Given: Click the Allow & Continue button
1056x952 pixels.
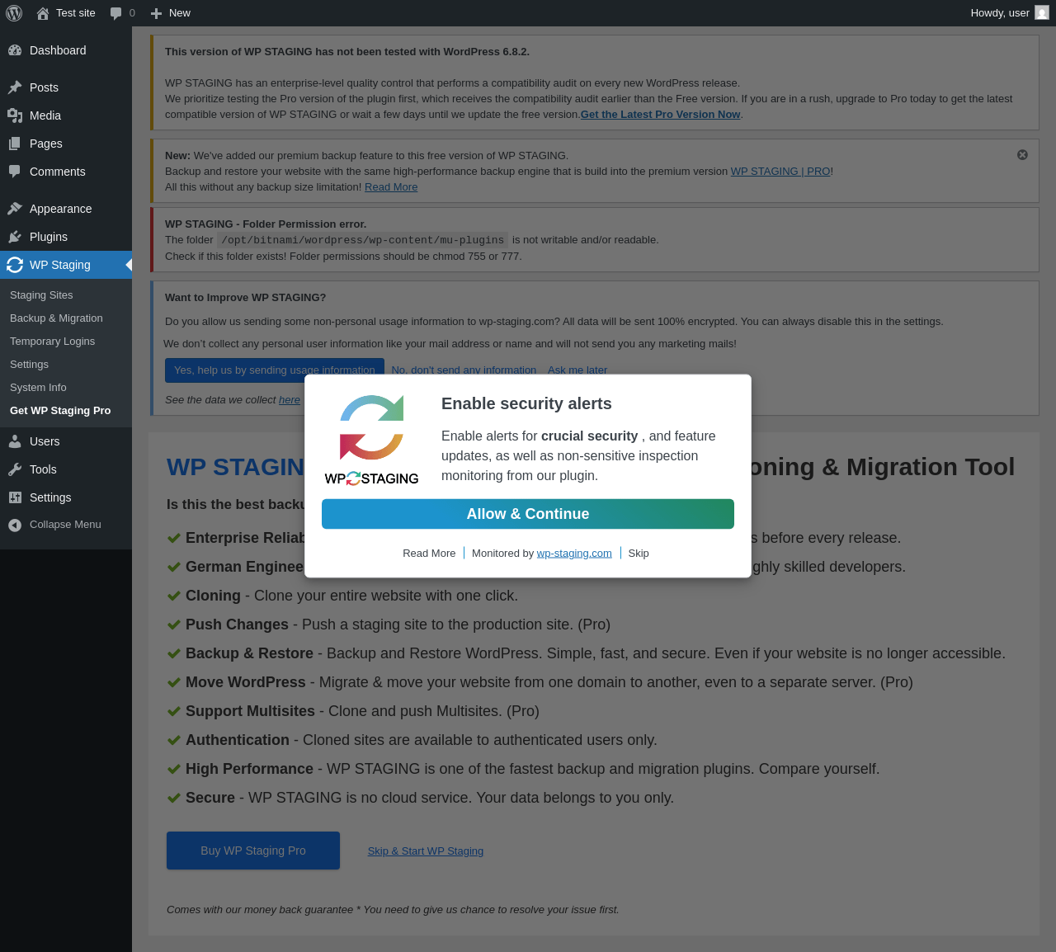Looking at the screenshot, I should [528, 514].
